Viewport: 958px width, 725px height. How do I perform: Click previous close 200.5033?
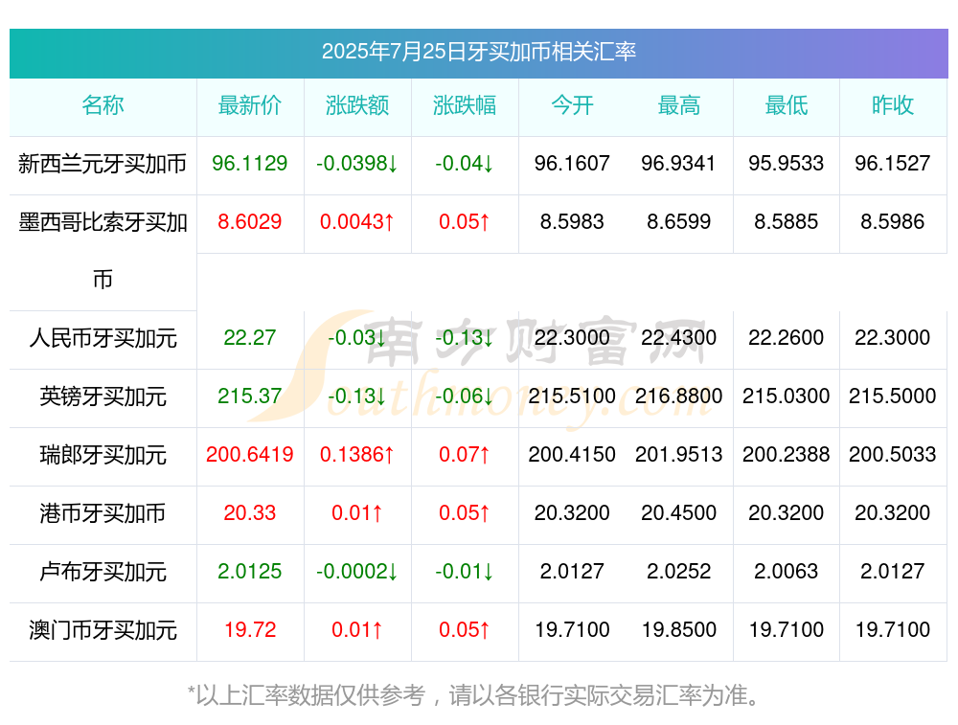893,454
